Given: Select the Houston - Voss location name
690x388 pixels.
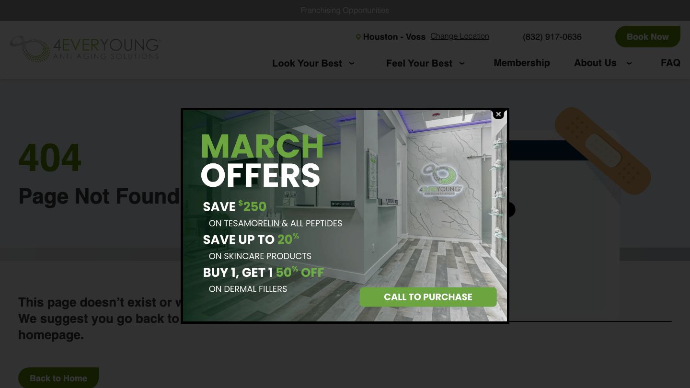Looking at the screenshot, I should 394,37.
